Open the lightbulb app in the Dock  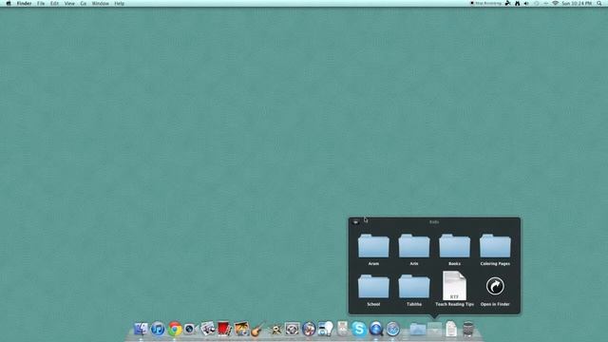coord(326,329)
